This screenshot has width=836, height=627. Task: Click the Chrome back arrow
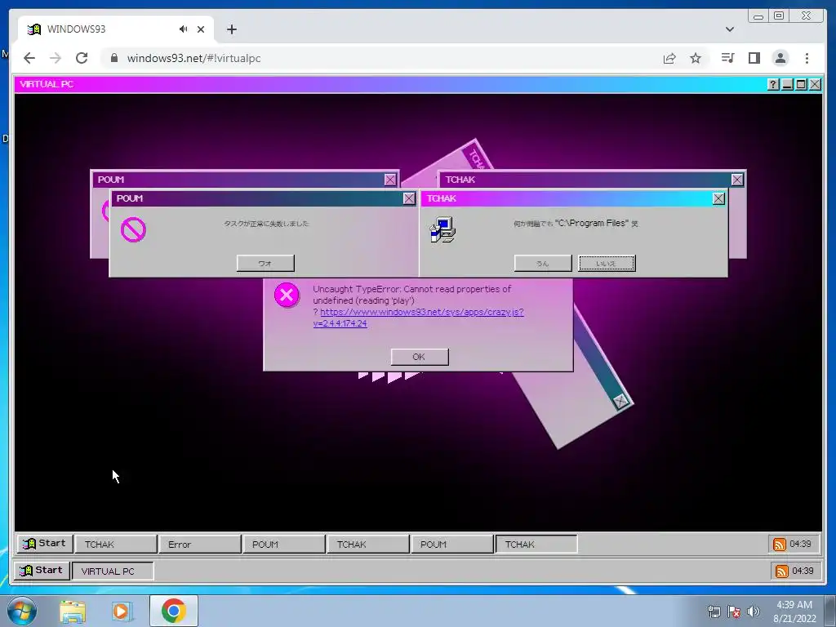(x=29, y=58)
